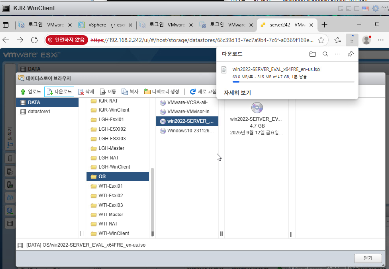Viewport: 389px width, 269px height.
Task: Open browser Settings and more menu
Action: coord(381,40)
